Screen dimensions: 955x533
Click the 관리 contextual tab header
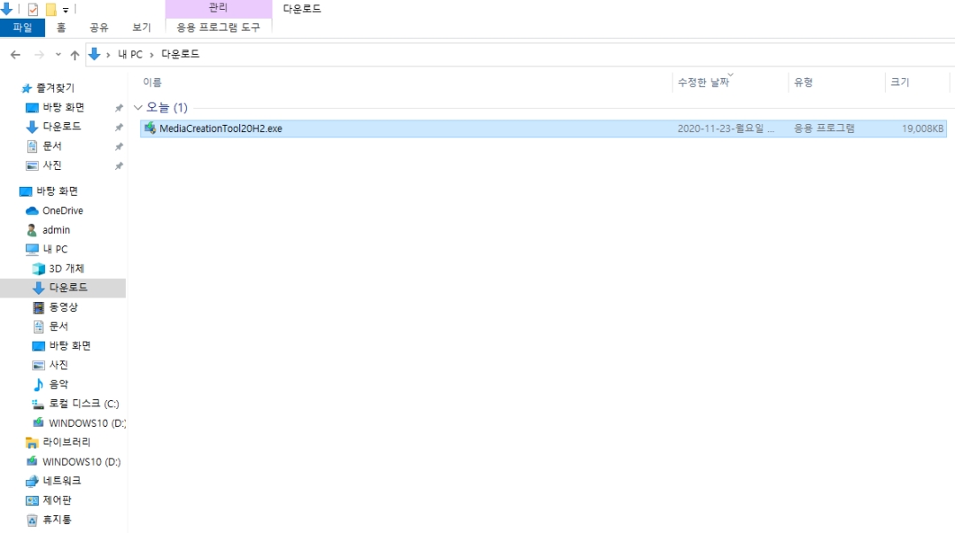click(218, 8)
